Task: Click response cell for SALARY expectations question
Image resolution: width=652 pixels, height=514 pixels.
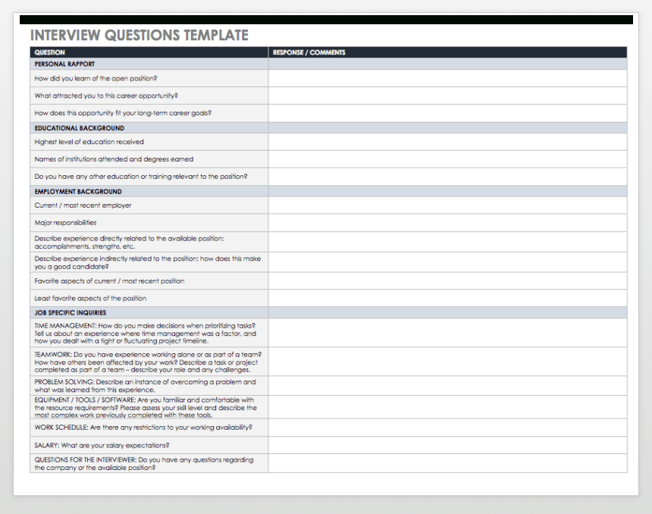Action: 447,445
